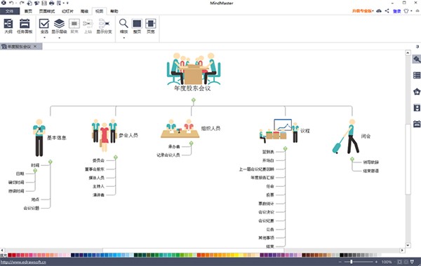Pick the black swatch in the color palette
The height and width of the screenshot is (266, 421).
coord(342,255)
